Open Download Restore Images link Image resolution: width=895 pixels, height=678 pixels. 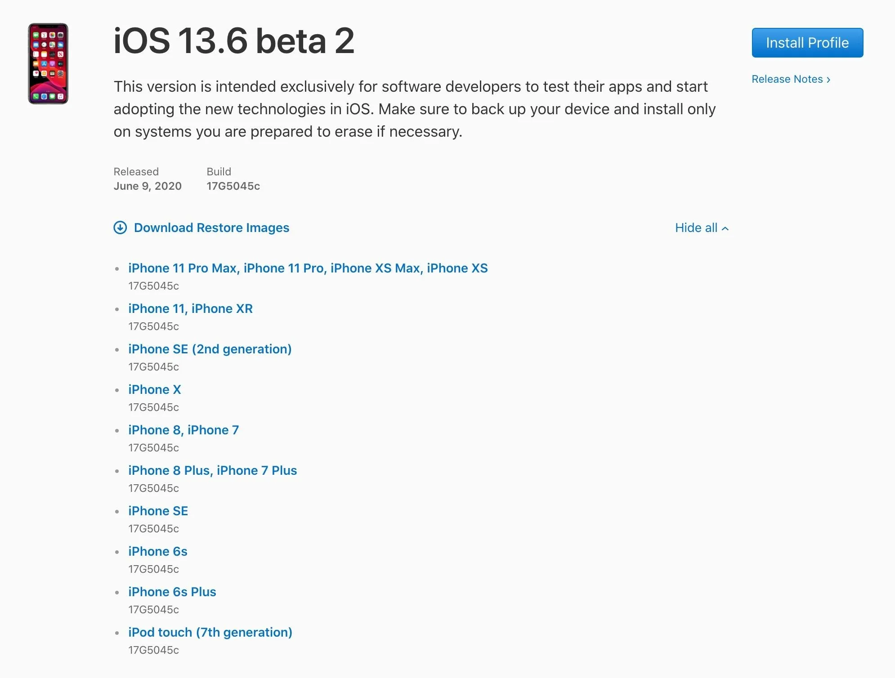pyautogui.click(x=211, y=228)
